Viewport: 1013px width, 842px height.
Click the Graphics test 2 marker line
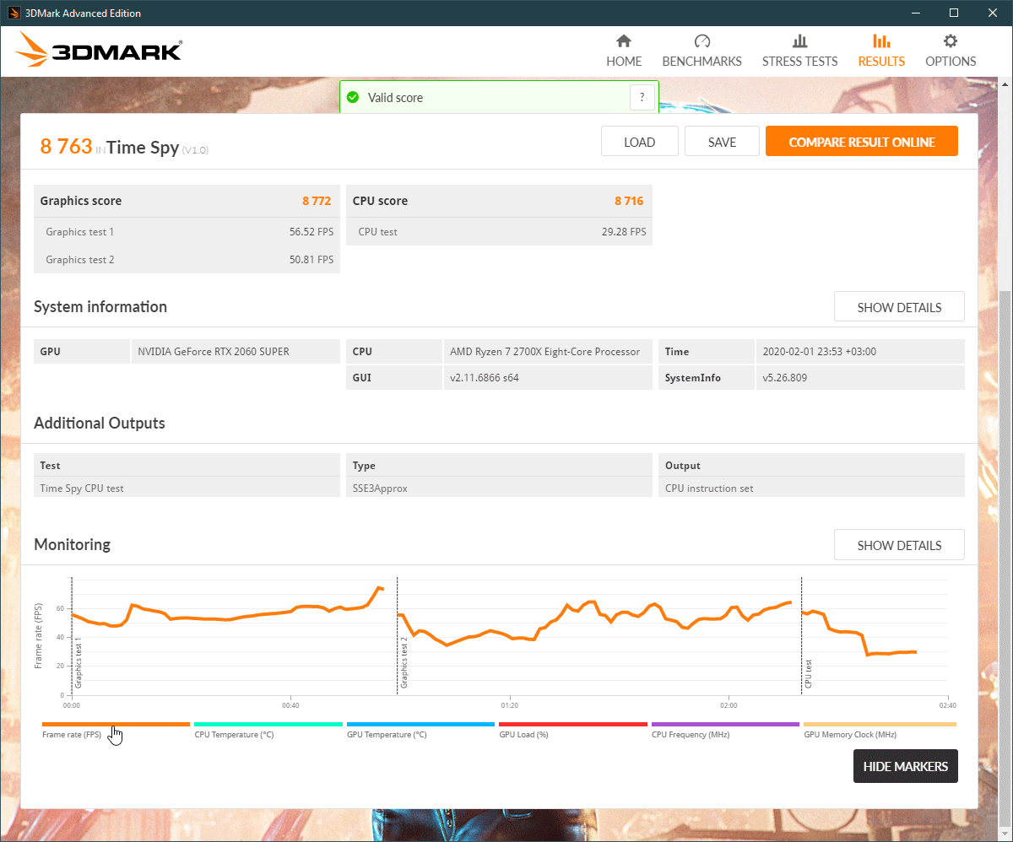coord(397,636)
